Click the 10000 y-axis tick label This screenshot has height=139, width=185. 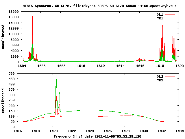tap(14, 34)
